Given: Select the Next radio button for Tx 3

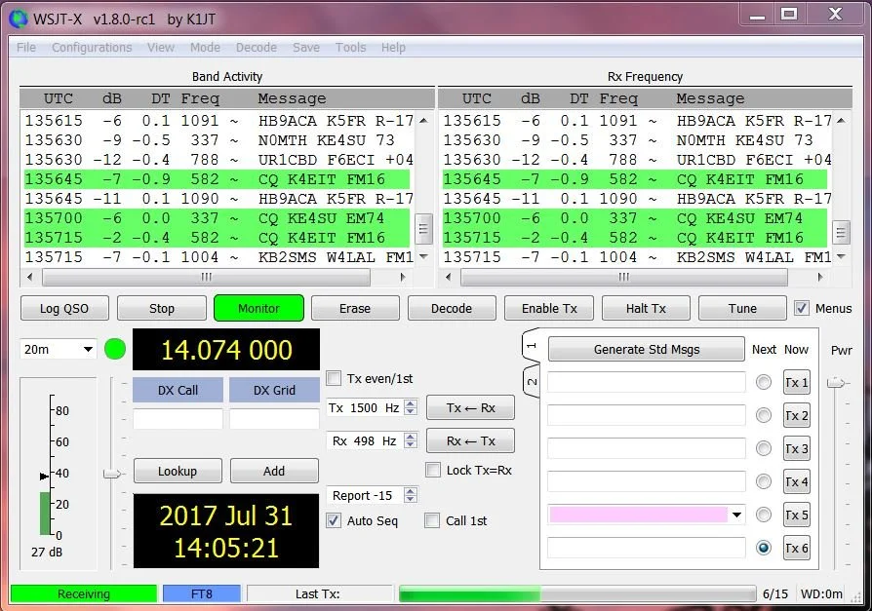Looking at the screenshot, I should tap(764, 448).
